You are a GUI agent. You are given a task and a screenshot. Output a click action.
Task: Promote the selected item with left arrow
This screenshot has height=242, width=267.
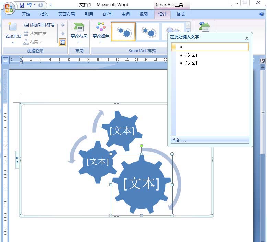click(63, 25)
